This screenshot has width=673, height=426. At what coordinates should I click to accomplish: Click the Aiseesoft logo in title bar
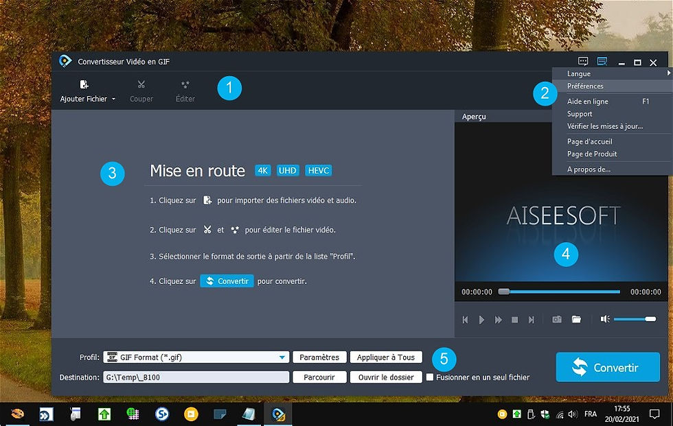pos(65,61)
